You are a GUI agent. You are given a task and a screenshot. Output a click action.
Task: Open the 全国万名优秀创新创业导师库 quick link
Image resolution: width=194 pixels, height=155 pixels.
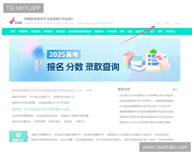pos(44,140)
